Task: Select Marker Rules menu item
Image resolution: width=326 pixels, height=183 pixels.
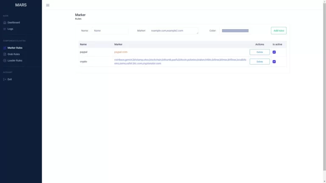Action: click(x=15, y=48)
